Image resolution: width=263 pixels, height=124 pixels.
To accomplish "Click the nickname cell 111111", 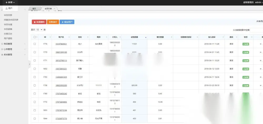I will click(x=99, y=85).
